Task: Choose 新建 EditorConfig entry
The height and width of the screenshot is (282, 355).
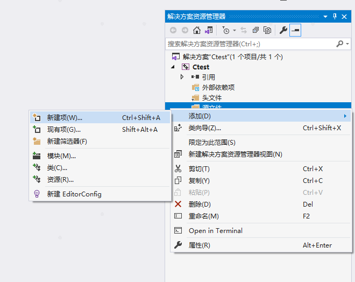Action: (x=100, y=194)
